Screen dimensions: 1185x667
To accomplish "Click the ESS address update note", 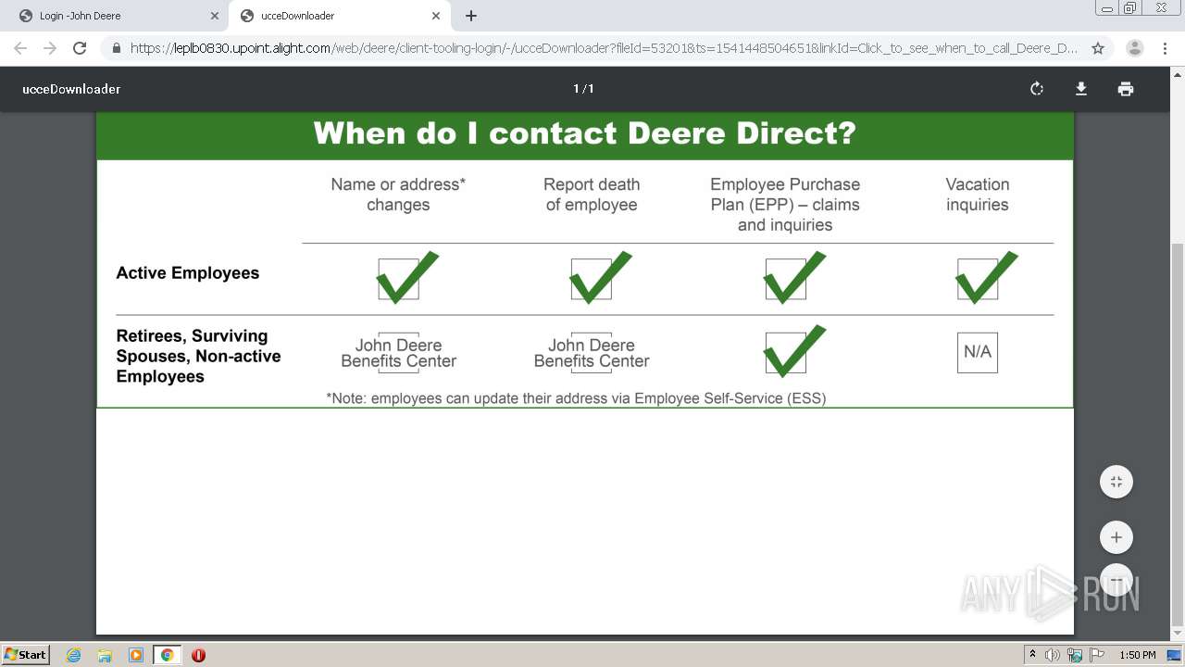I will 576,398.
